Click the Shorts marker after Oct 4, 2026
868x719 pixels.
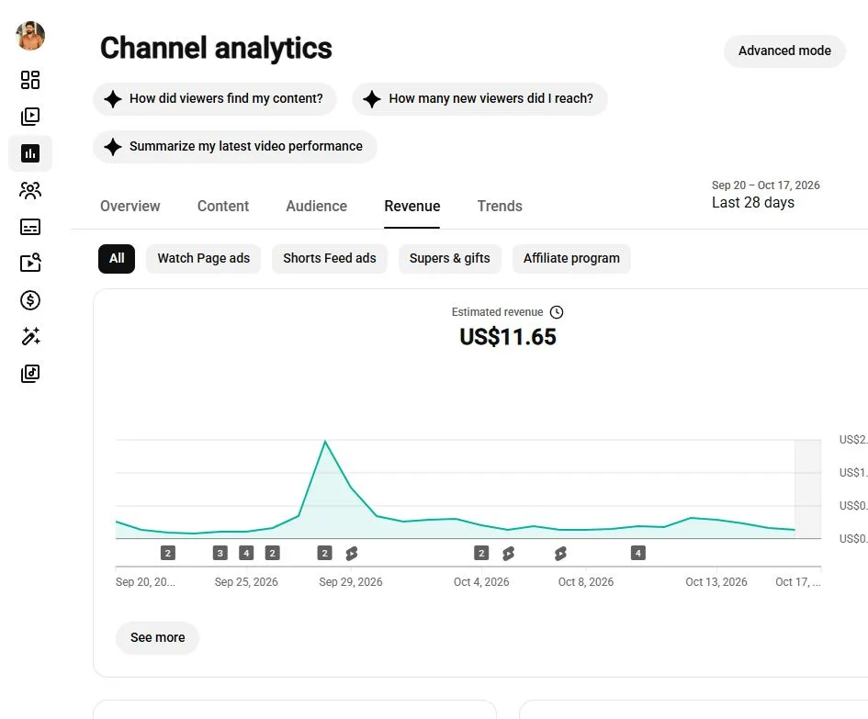pyautogui.click(x=508, y=553)
